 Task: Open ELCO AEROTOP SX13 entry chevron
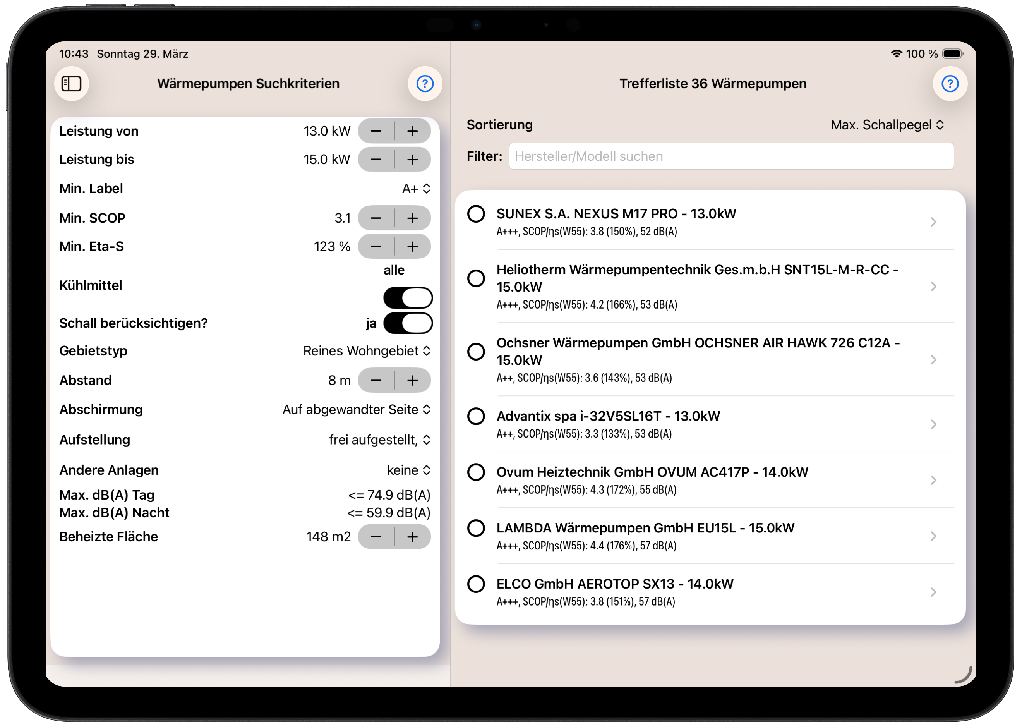click(x=933, y=592)
